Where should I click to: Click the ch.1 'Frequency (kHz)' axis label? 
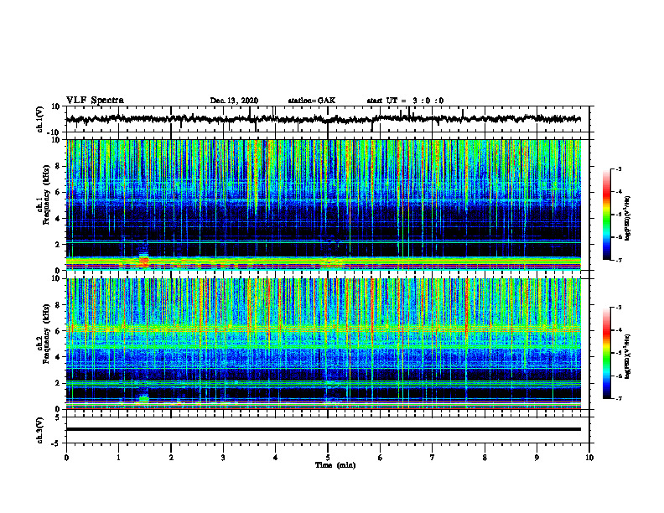(46, 195)
